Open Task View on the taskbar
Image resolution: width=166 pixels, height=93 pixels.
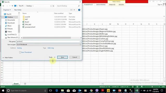click(51, 90)
